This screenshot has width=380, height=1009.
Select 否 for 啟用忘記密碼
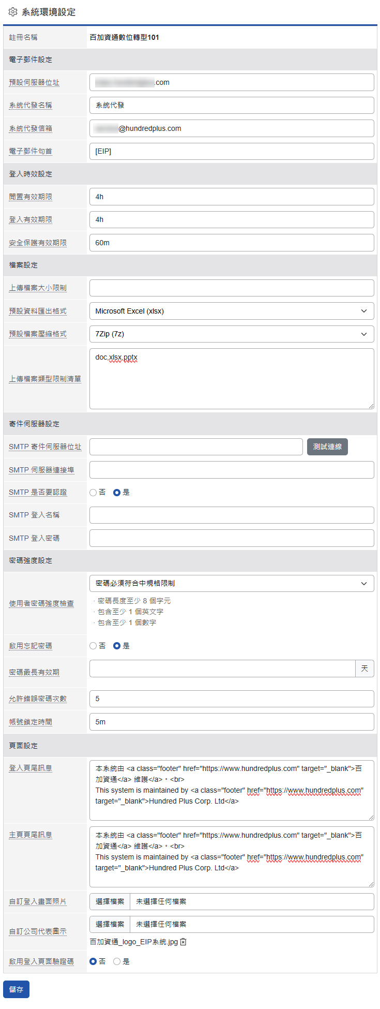click(94, 646)
